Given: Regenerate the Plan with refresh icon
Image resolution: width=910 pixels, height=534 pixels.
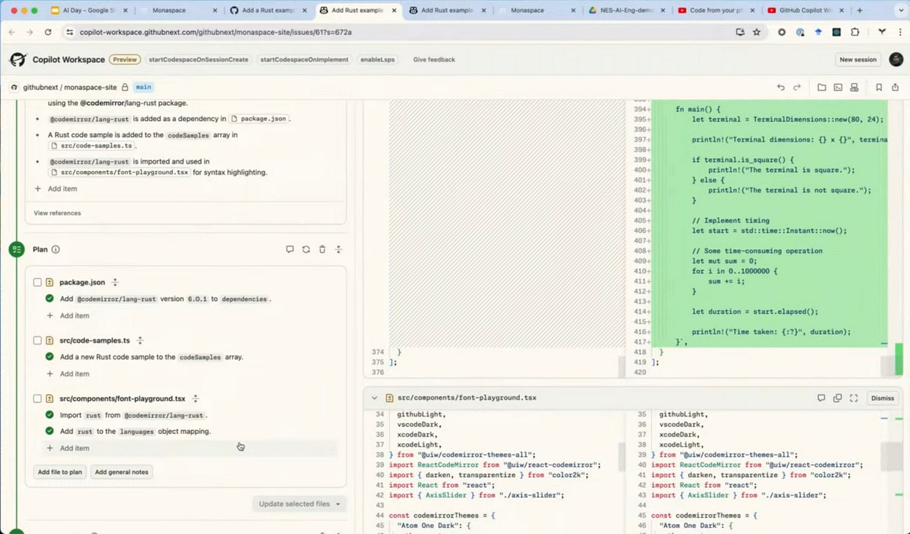Looking at the screenshot, I should pos(306,249).
